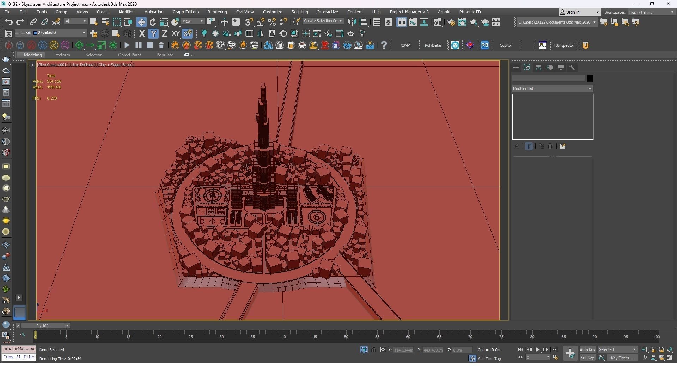Toggle Auto Key mode
677x366 pixels.
(x=587, y=350)
